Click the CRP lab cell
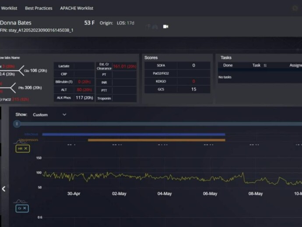 pos(74,74)
